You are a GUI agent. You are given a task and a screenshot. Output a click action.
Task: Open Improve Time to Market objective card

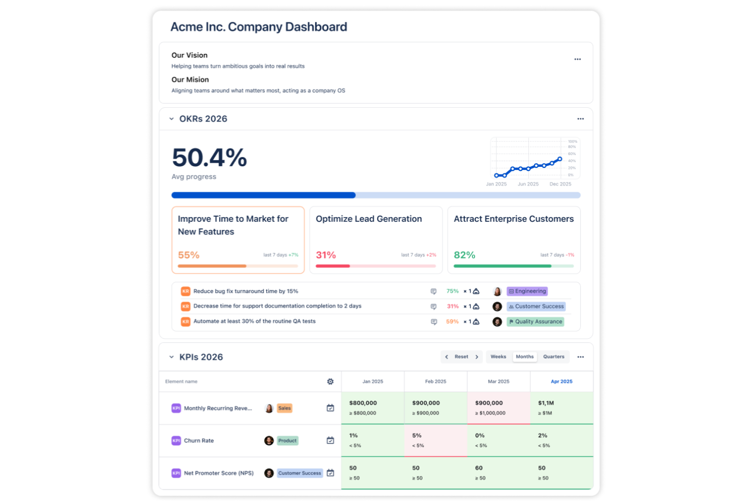pos(238,240)
